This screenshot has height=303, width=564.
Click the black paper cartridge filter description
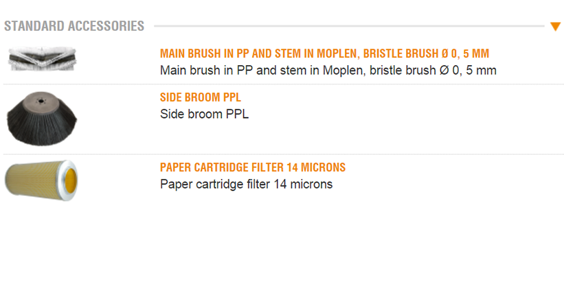tap(246, 184)
